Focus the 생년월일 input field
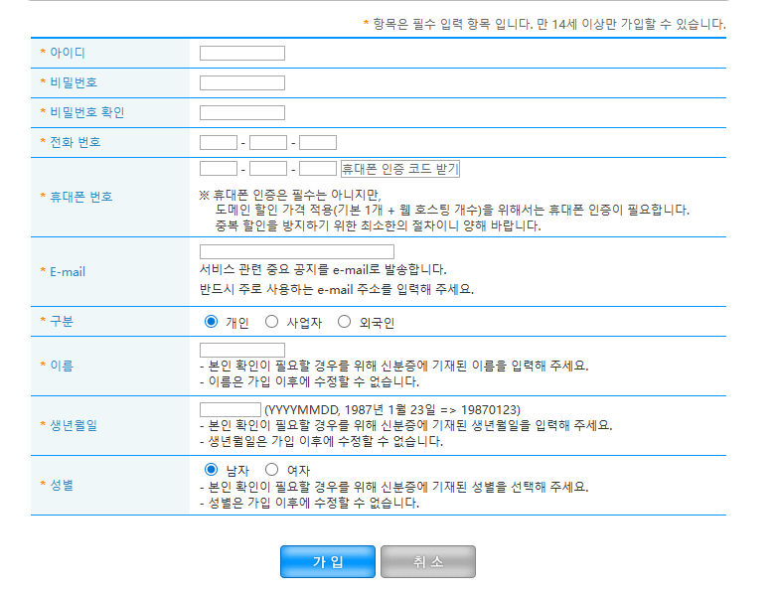776x591 pixels. tap(230, 409)
